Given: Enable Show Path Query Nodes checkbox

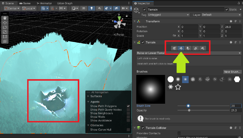Looking at the screenshot, I should 128,110.
